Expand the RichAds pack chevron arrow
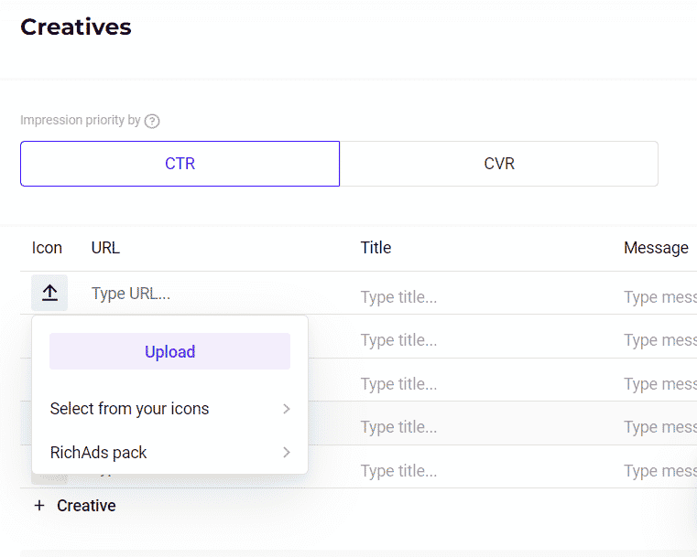The image size is (697, 557). 286,453
